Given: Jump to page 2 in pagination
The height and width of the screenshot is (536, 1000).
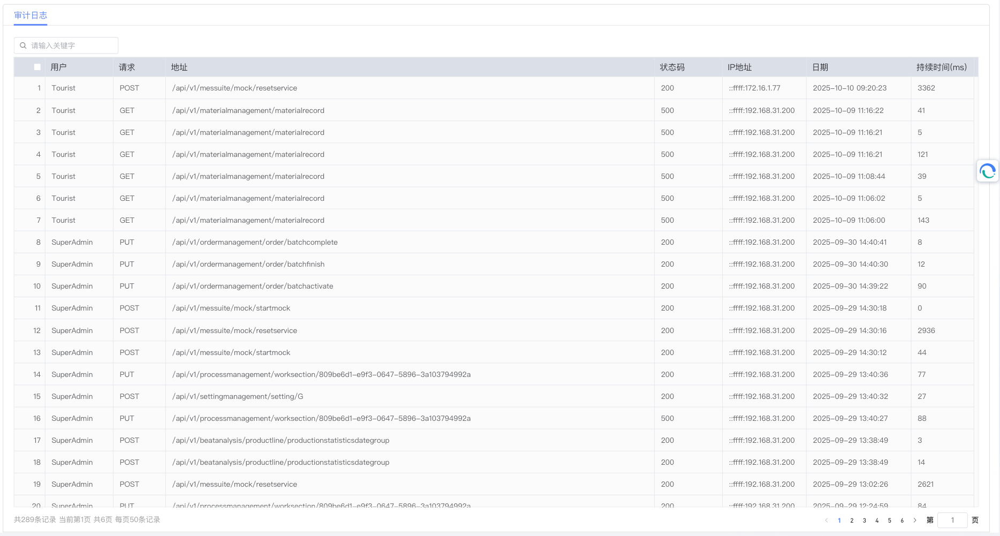Looking at the screenshot, I should [x=852, y=520].
